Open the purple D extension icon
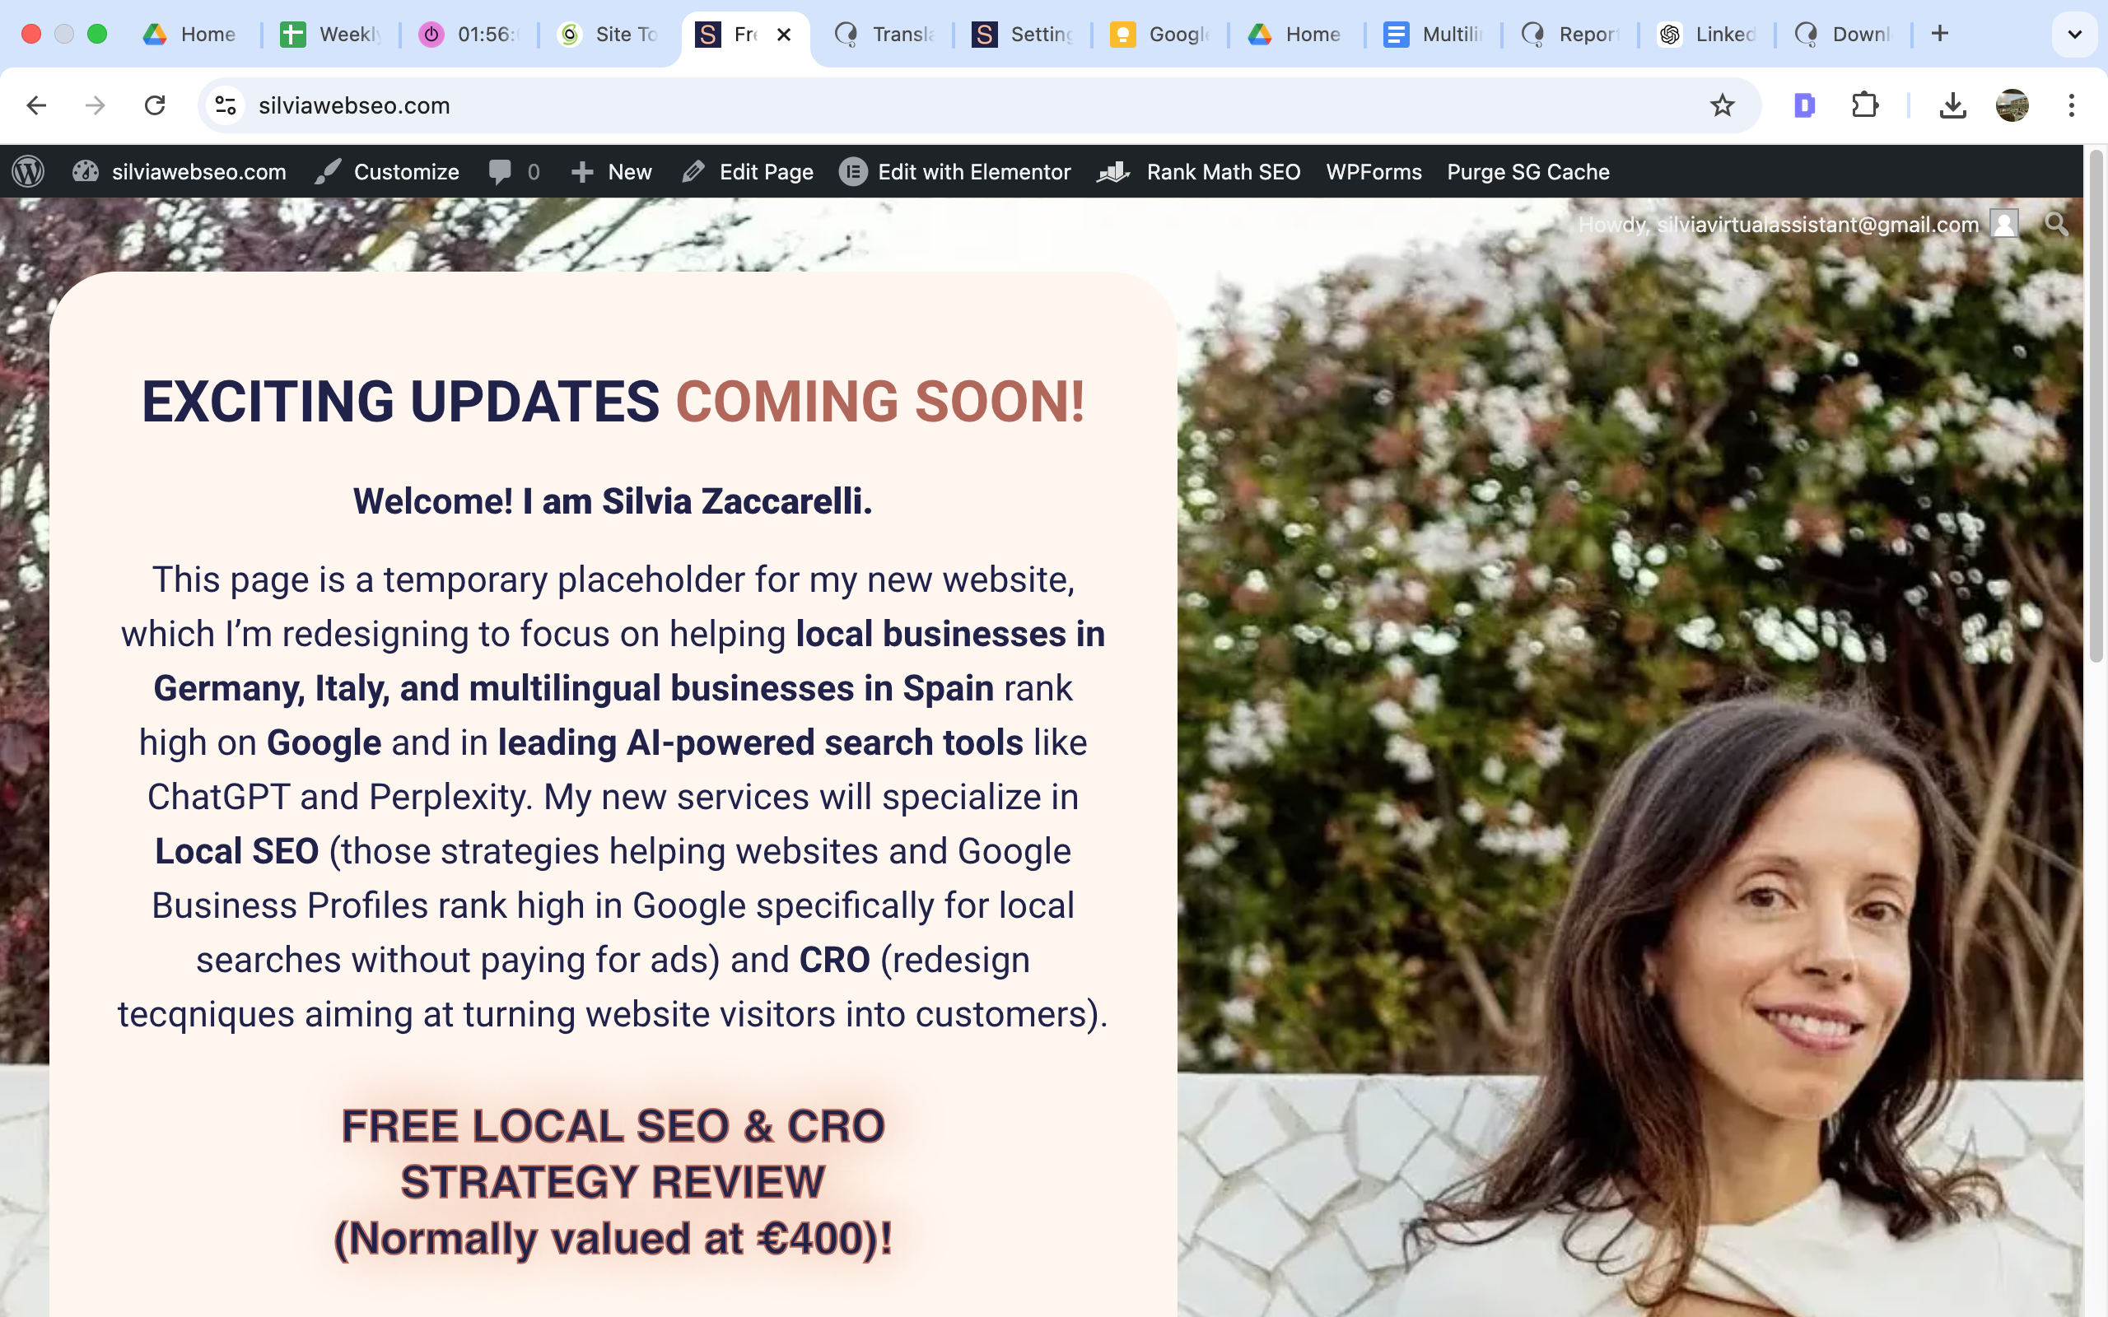 pos(1805,105)
